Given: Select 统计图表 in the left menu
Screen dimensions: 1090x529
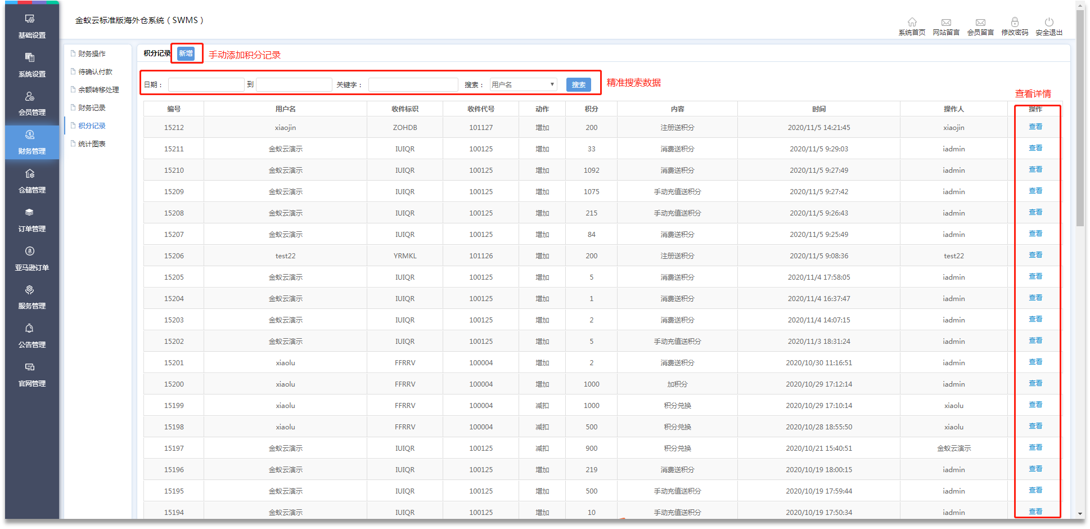Looking at the screenshot, I should (92, 144).
